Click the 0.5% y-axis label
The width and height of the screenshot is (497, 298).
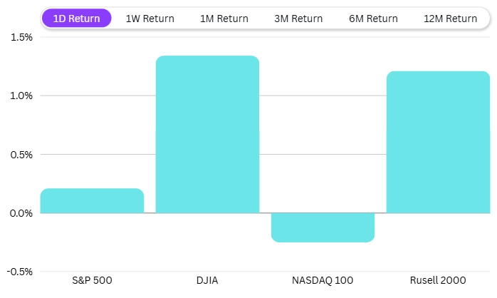pos(21,154)
